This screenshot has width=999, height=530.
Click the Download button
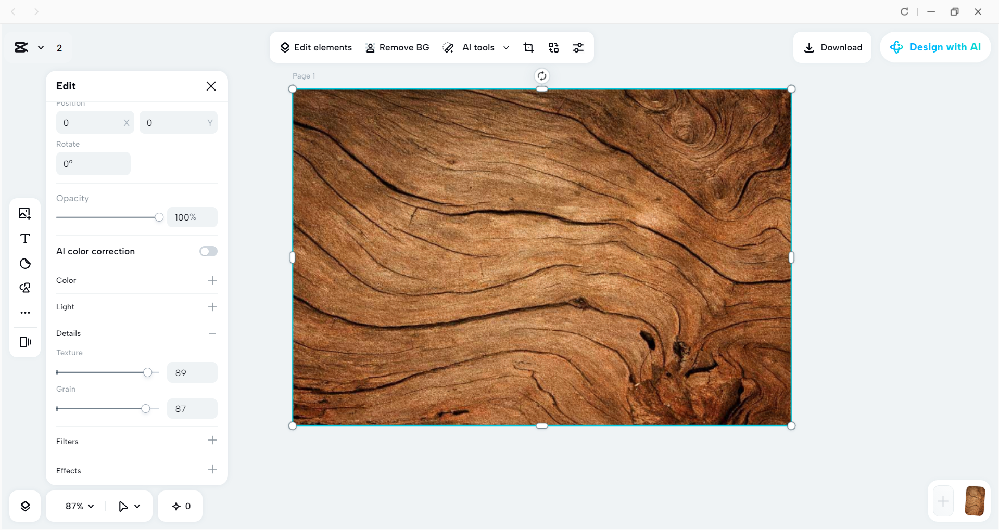coord(832,47)
